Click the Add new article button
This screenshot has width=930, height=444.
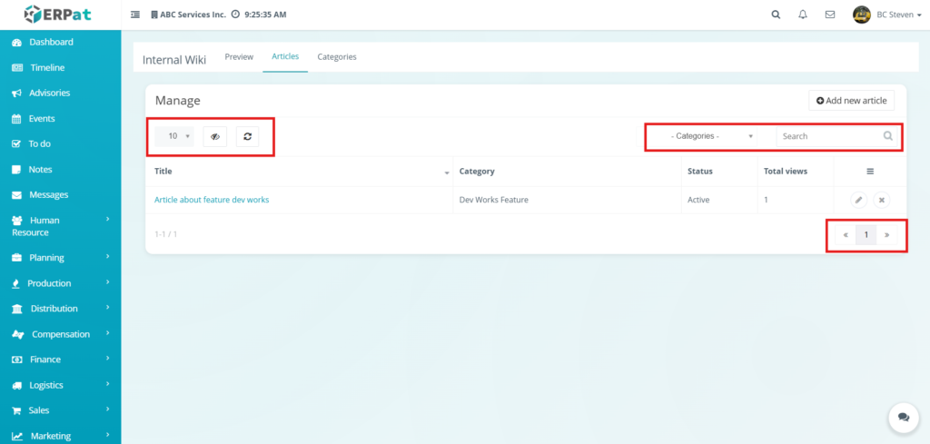point(851,101)
